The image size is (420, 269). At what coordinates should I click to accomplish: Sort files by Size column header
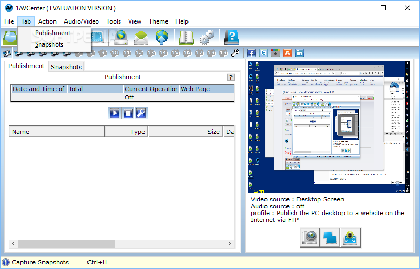185,132
